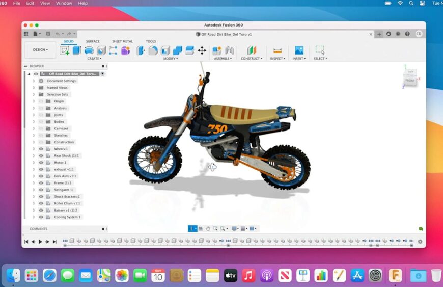
Task: Hide the Swingarm :1 component
Action: point(41,190)
